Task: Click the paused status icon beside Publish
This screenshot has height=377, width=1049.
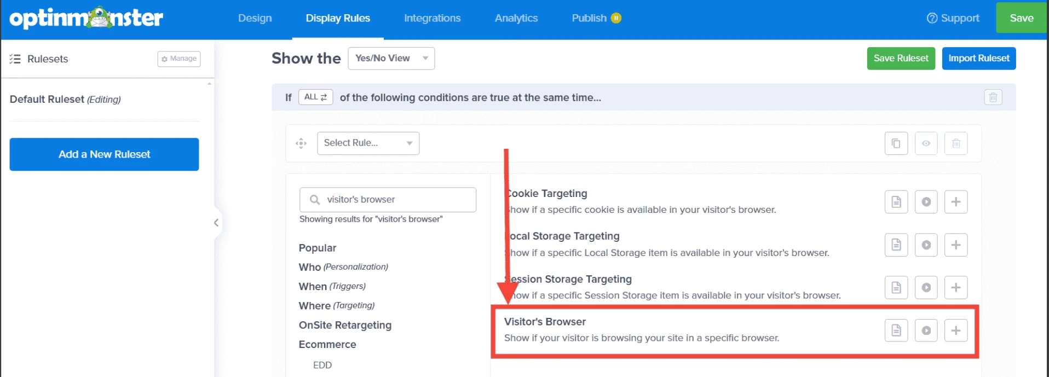Action: (x=616, y=18)
